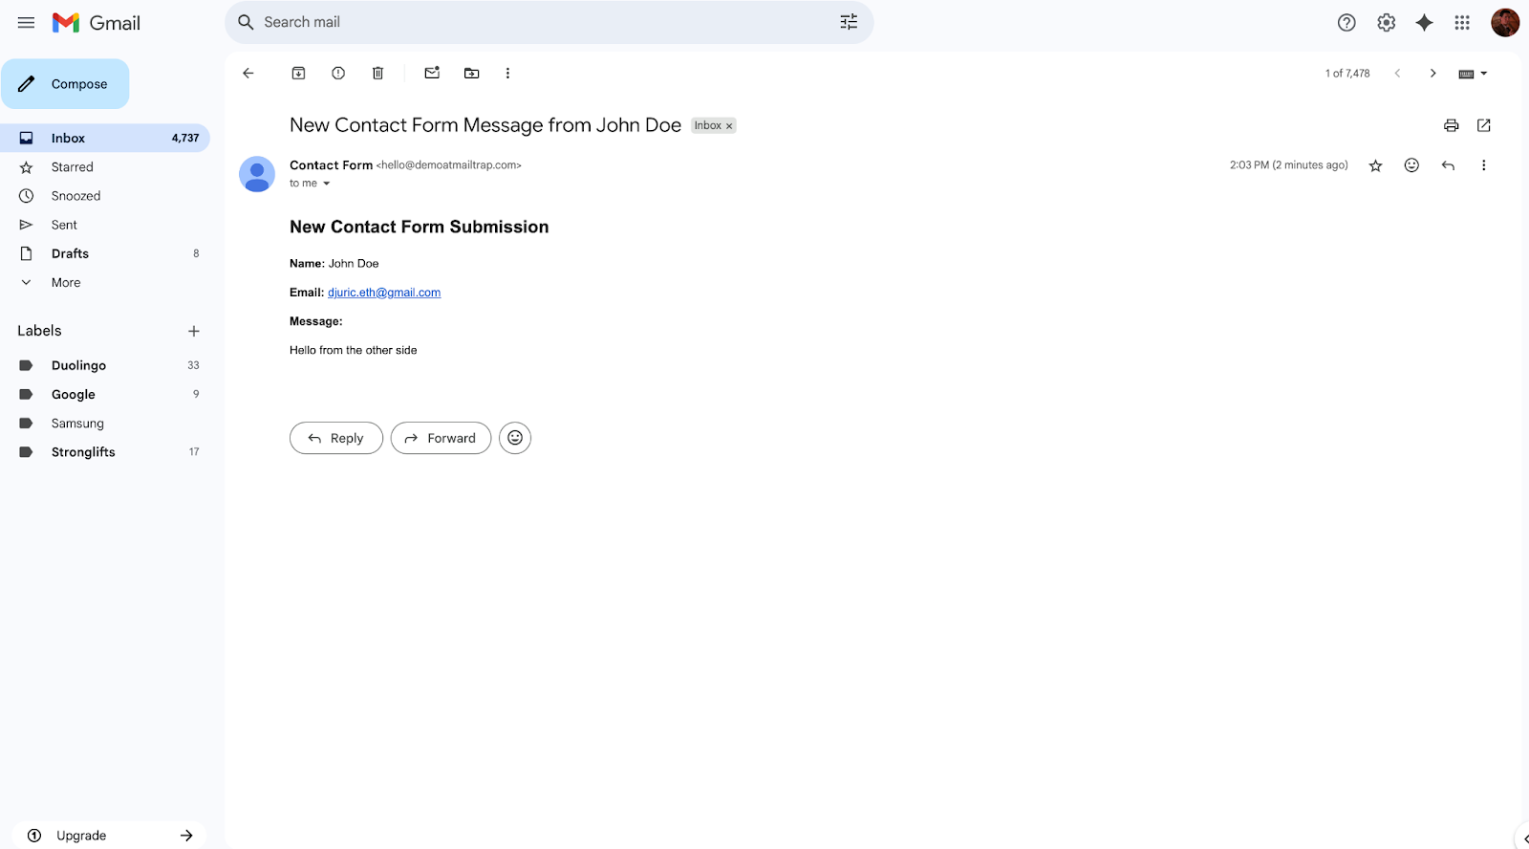Image resolution: width=1529 pixels, height=849 pixels.
Task: Open the input tools keyboard dropdown
Action: click(1473, 74)
